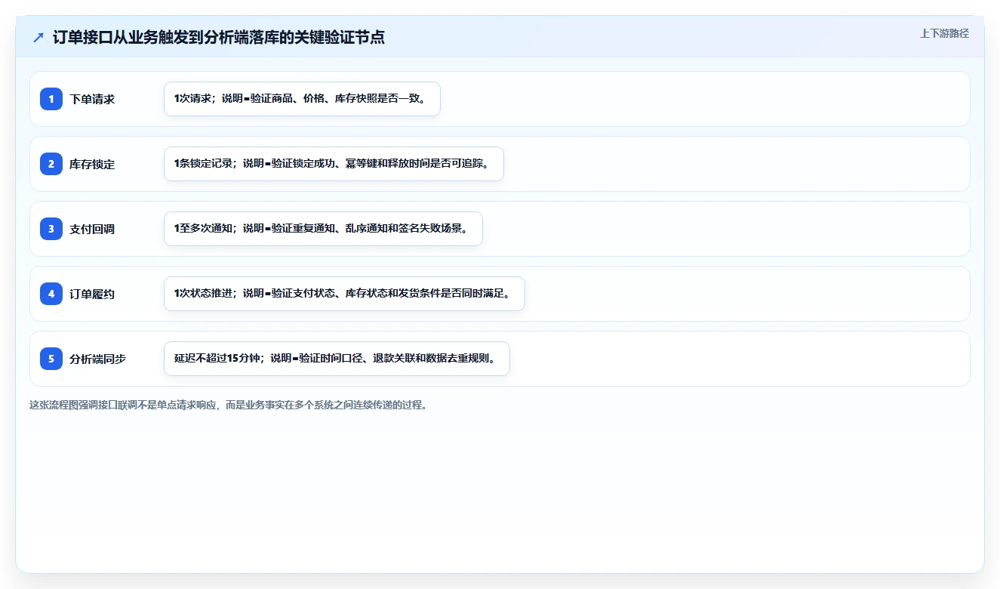Image resolution: width=1000 pixels, height=589 pixels.
Task: Click the 库存锁定 step label
Action: 92,164
